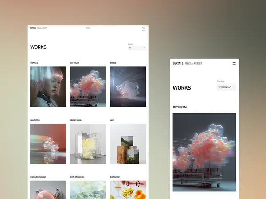Open the hamburger menu in mobile view
Viewport: 266px width, 199px height.
click(234, 64)
